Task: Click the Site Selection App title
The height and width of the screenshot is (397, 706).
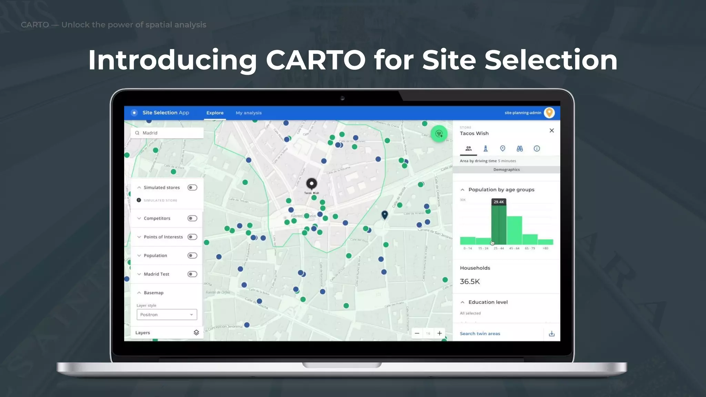Action: pos(166,113)
